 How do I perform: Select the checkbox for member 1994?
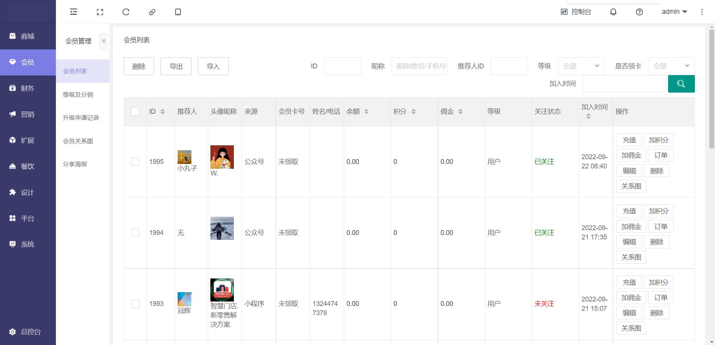[x=135, y=233]
